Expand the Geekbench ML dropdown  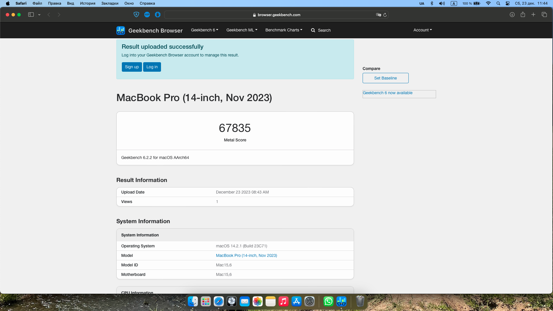coord(242,30)
